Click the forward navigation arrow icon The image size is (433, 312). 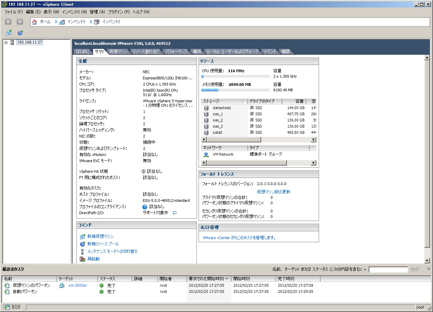(20, 22)
